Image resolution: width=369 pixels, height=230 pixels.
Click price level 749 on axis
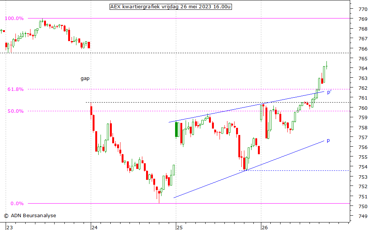pos(363,216)
